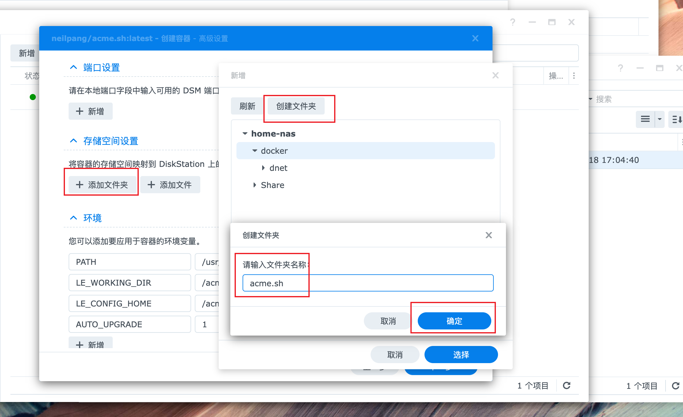Image resolution: width=683 pixels, height=417 pixels.
Task: Click the help question mark icon
Action: point(512,22)
